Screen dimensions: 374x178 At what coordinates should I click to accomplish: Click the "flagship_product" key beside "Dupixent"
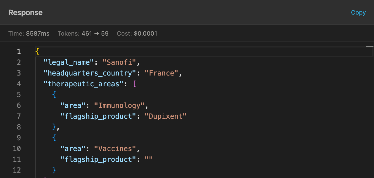(x=98, y=116)
